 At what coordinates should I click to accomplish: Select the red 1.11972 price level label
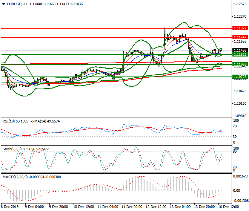[x=240, y=28]
